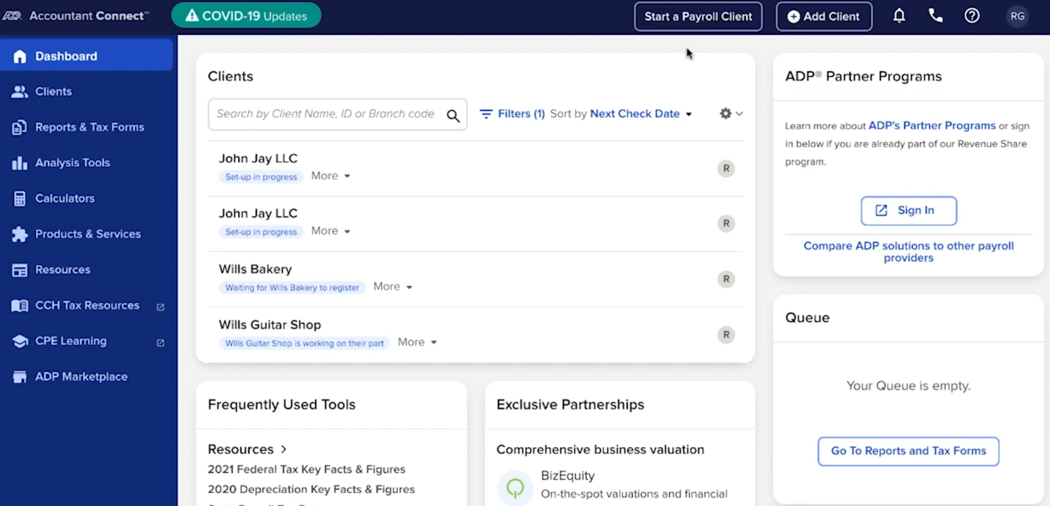Click the R badge for first John Jay LLC
1050x506 pixels.
click(x=726, y=168)
